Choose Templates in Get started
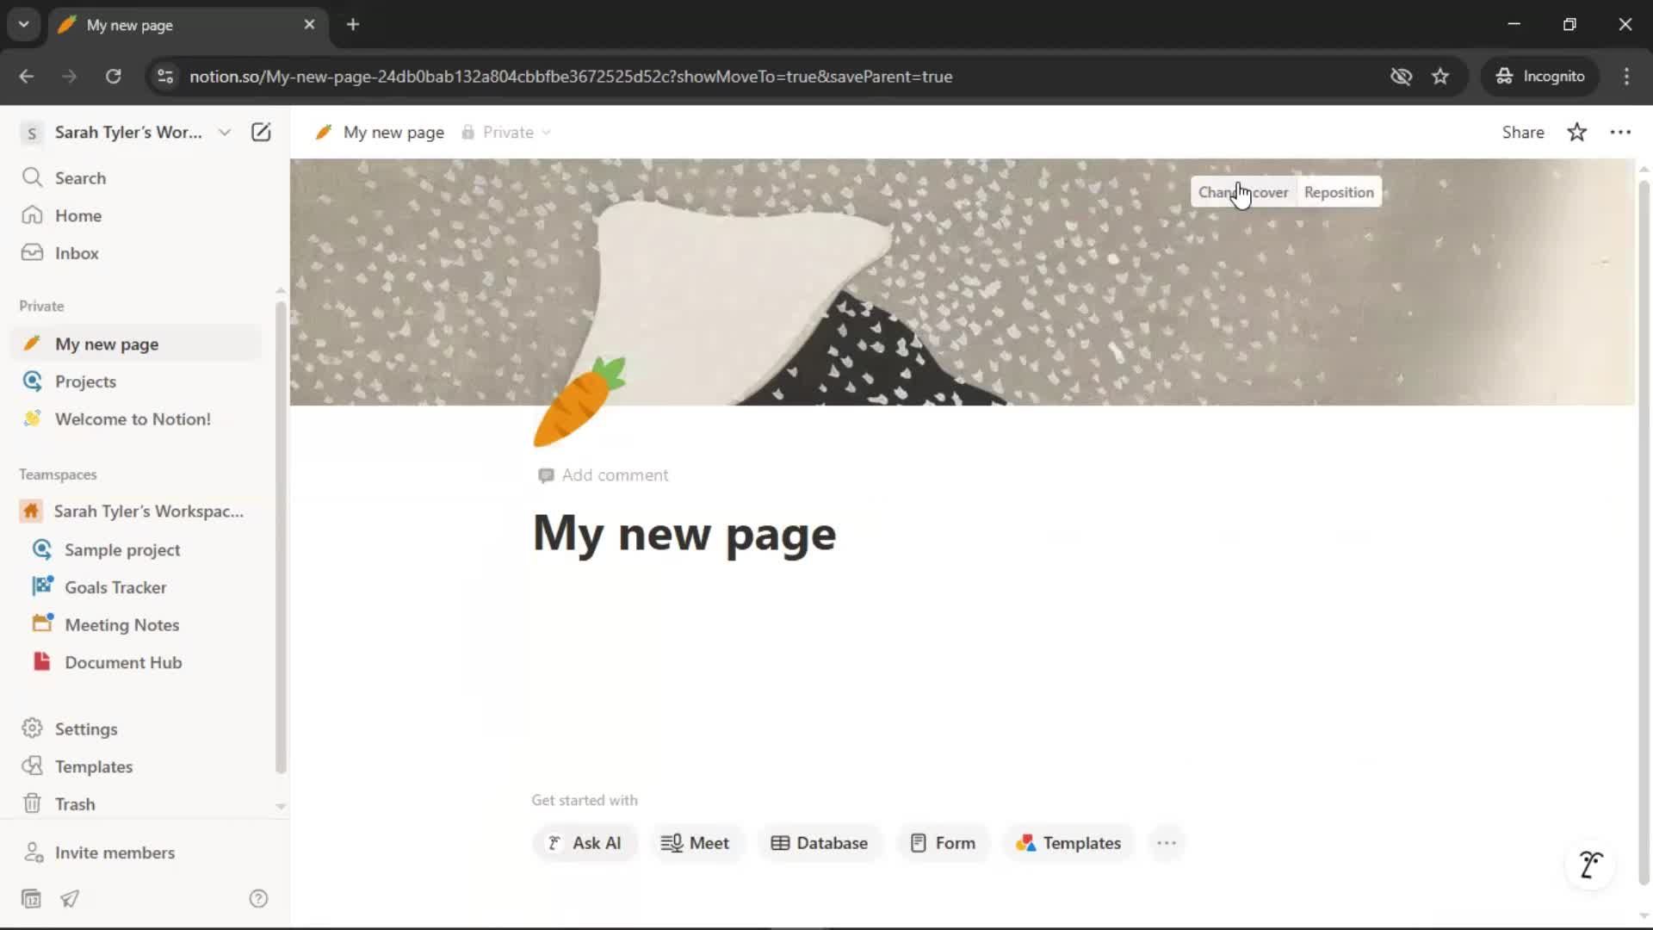1653x930 pixels. 1068,843
